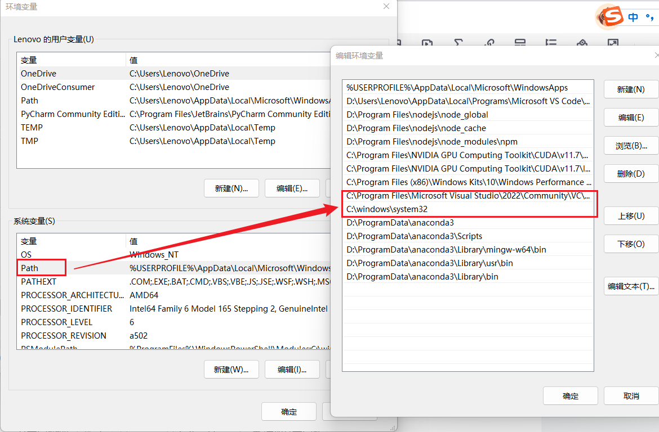Select the first NVIDIA CUDA v11.7 entry
Viewport: 659px width, 432px height.
467,155
